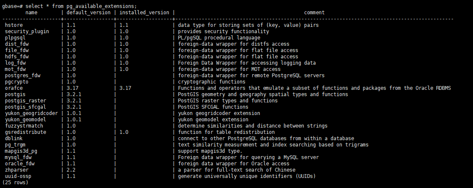The image size is (473, 188).
Task: Select the zhparser extension name
Action: click(17, 170)
